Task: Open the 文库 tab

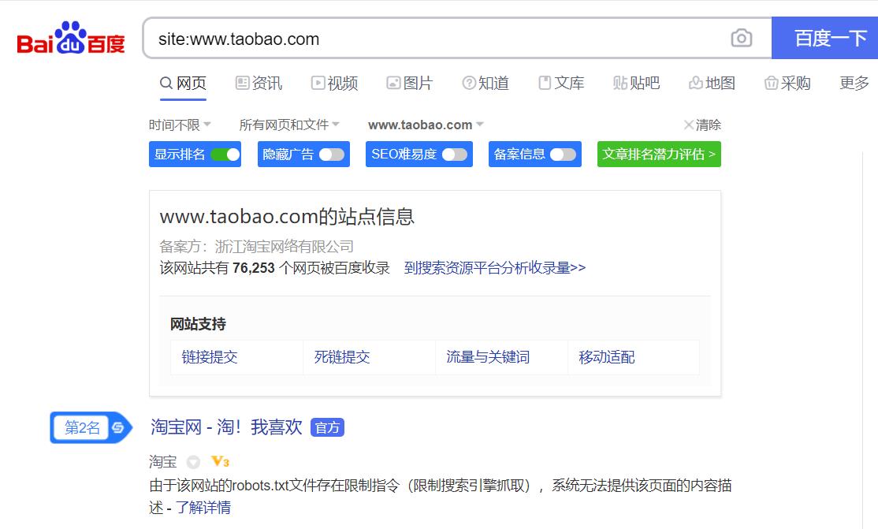Action: pos(561,84)
